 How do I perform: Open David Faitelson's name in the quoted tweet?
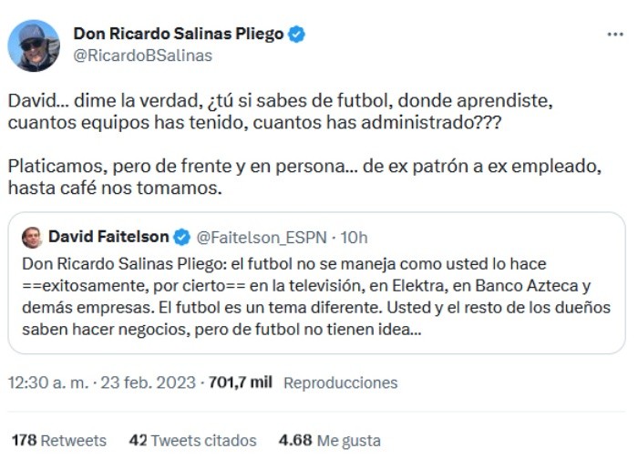point(108,238)
